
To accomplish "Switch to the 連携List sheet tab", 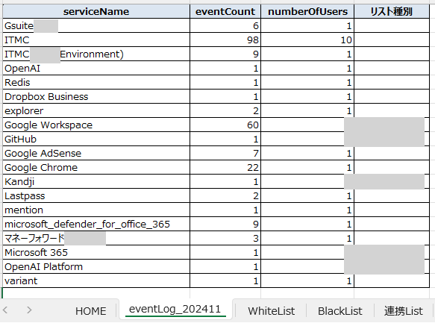I will click(x=404, y=311).
